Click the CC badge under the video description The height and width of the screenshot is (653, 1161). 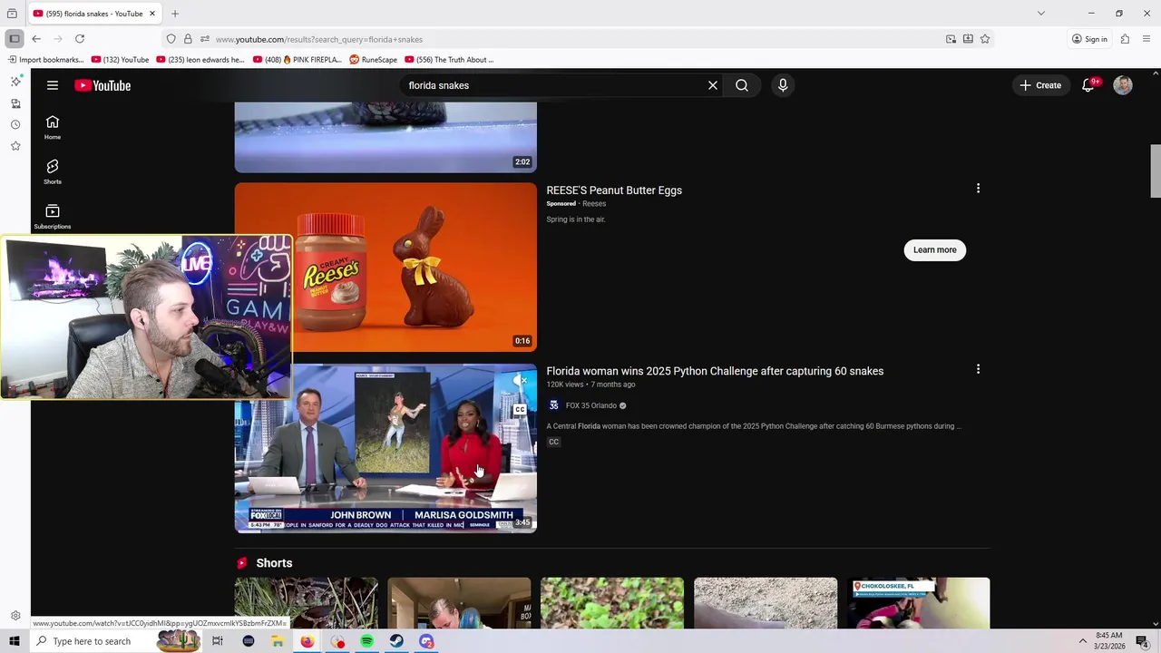click(x=553, y=442)
